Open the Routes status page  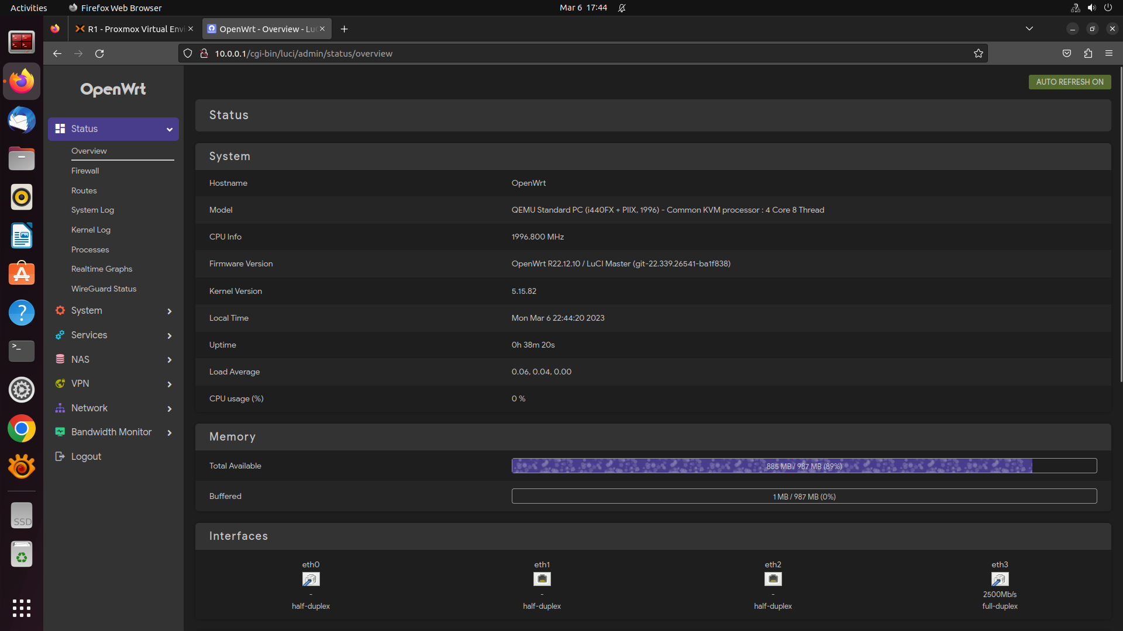(84, 190)
